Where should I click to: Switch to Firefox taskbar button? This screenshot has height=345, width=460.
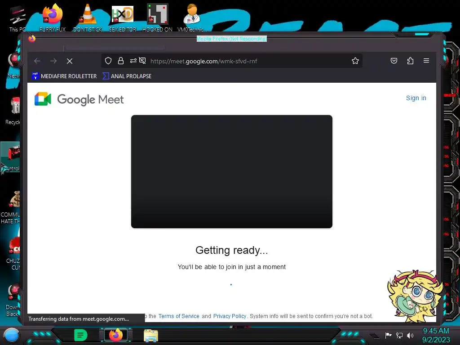116,335
